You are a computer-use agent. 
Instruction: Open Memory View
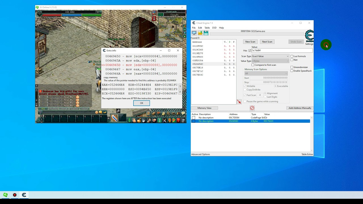pos(204,108)
